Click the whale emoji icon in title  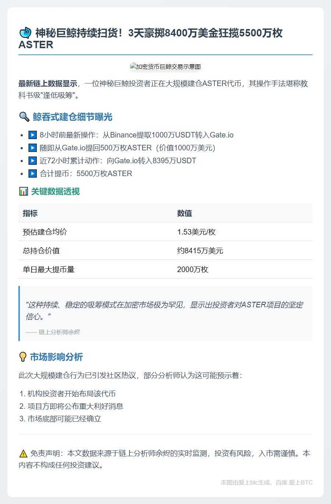(x=25, y=33)
